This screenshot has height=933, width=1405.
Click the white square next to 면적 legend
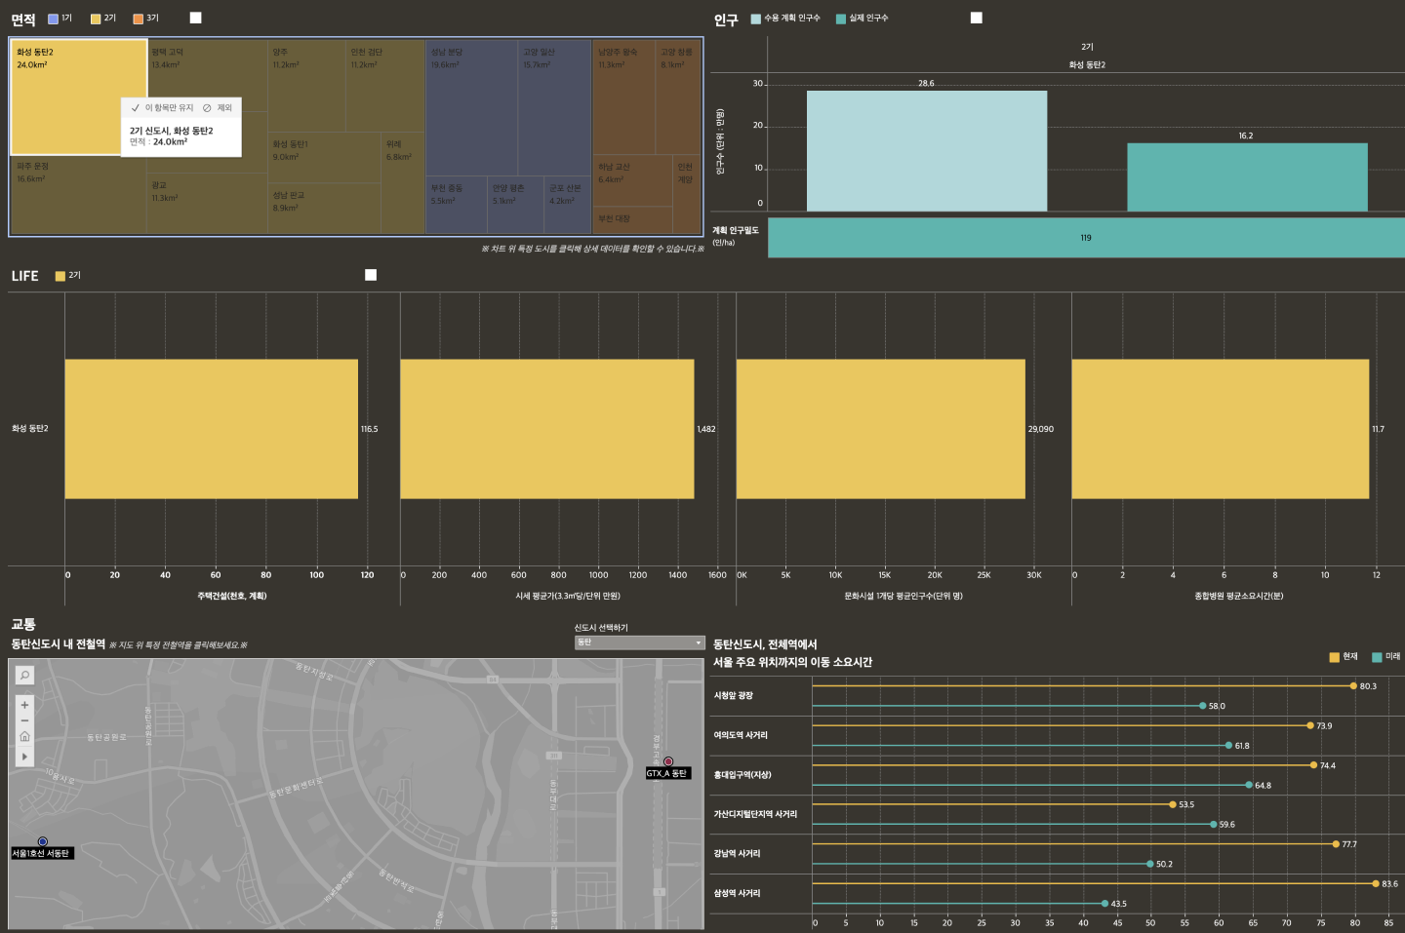(195, 18)
